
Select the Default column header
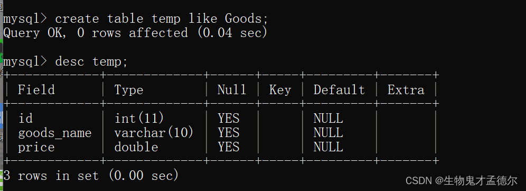coord(339,90)
